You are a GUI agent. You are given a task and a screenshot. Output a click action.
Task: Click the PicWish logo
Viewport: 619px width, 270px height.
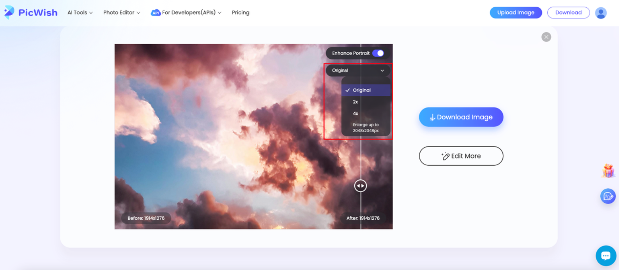point(31,12)
